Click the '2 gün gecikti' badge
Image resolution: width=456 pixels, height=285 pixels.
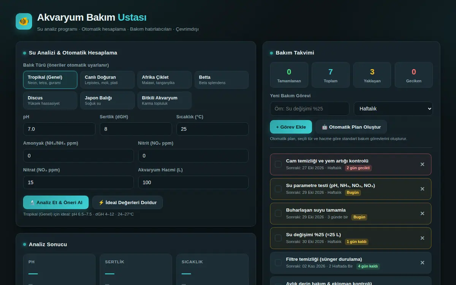coord(358,168)
